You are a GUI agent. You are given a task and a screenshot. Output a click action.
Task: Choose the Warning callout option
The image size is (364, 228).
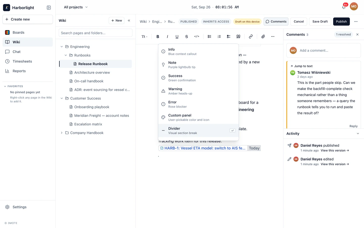pyautogui.click(x=198, y=91)
